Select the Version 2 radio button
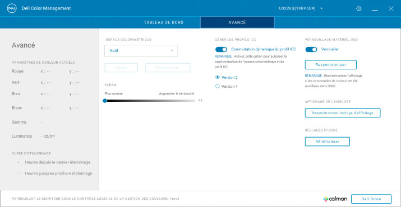This screenshot has width=401, height=207. (x=218, y=77)
